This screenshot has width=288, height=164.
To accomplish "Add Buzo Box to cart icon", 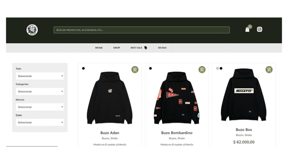I will 269,70.
